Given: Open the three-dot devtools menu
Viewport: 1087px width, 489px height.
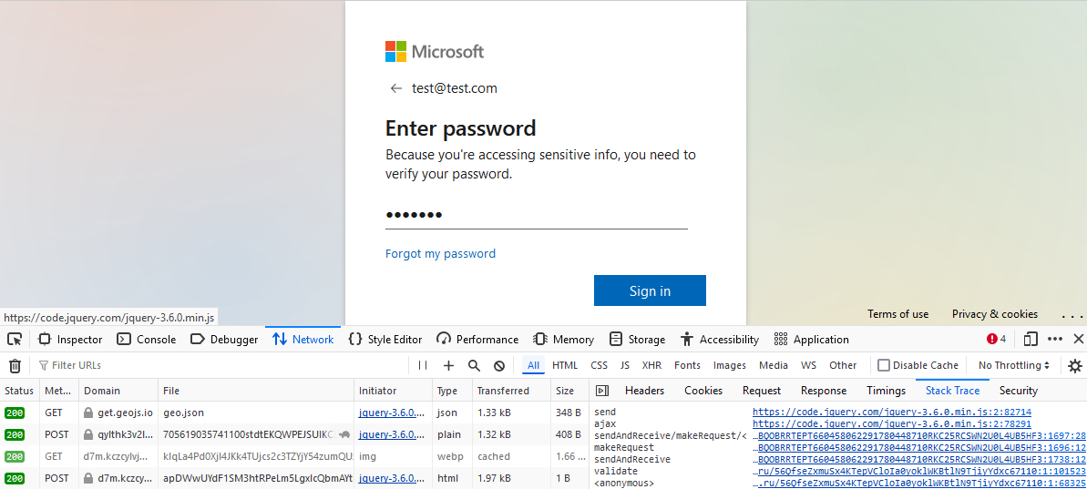Looking at the screenshot, I should pyautogui.click(x=1055, y=340).
